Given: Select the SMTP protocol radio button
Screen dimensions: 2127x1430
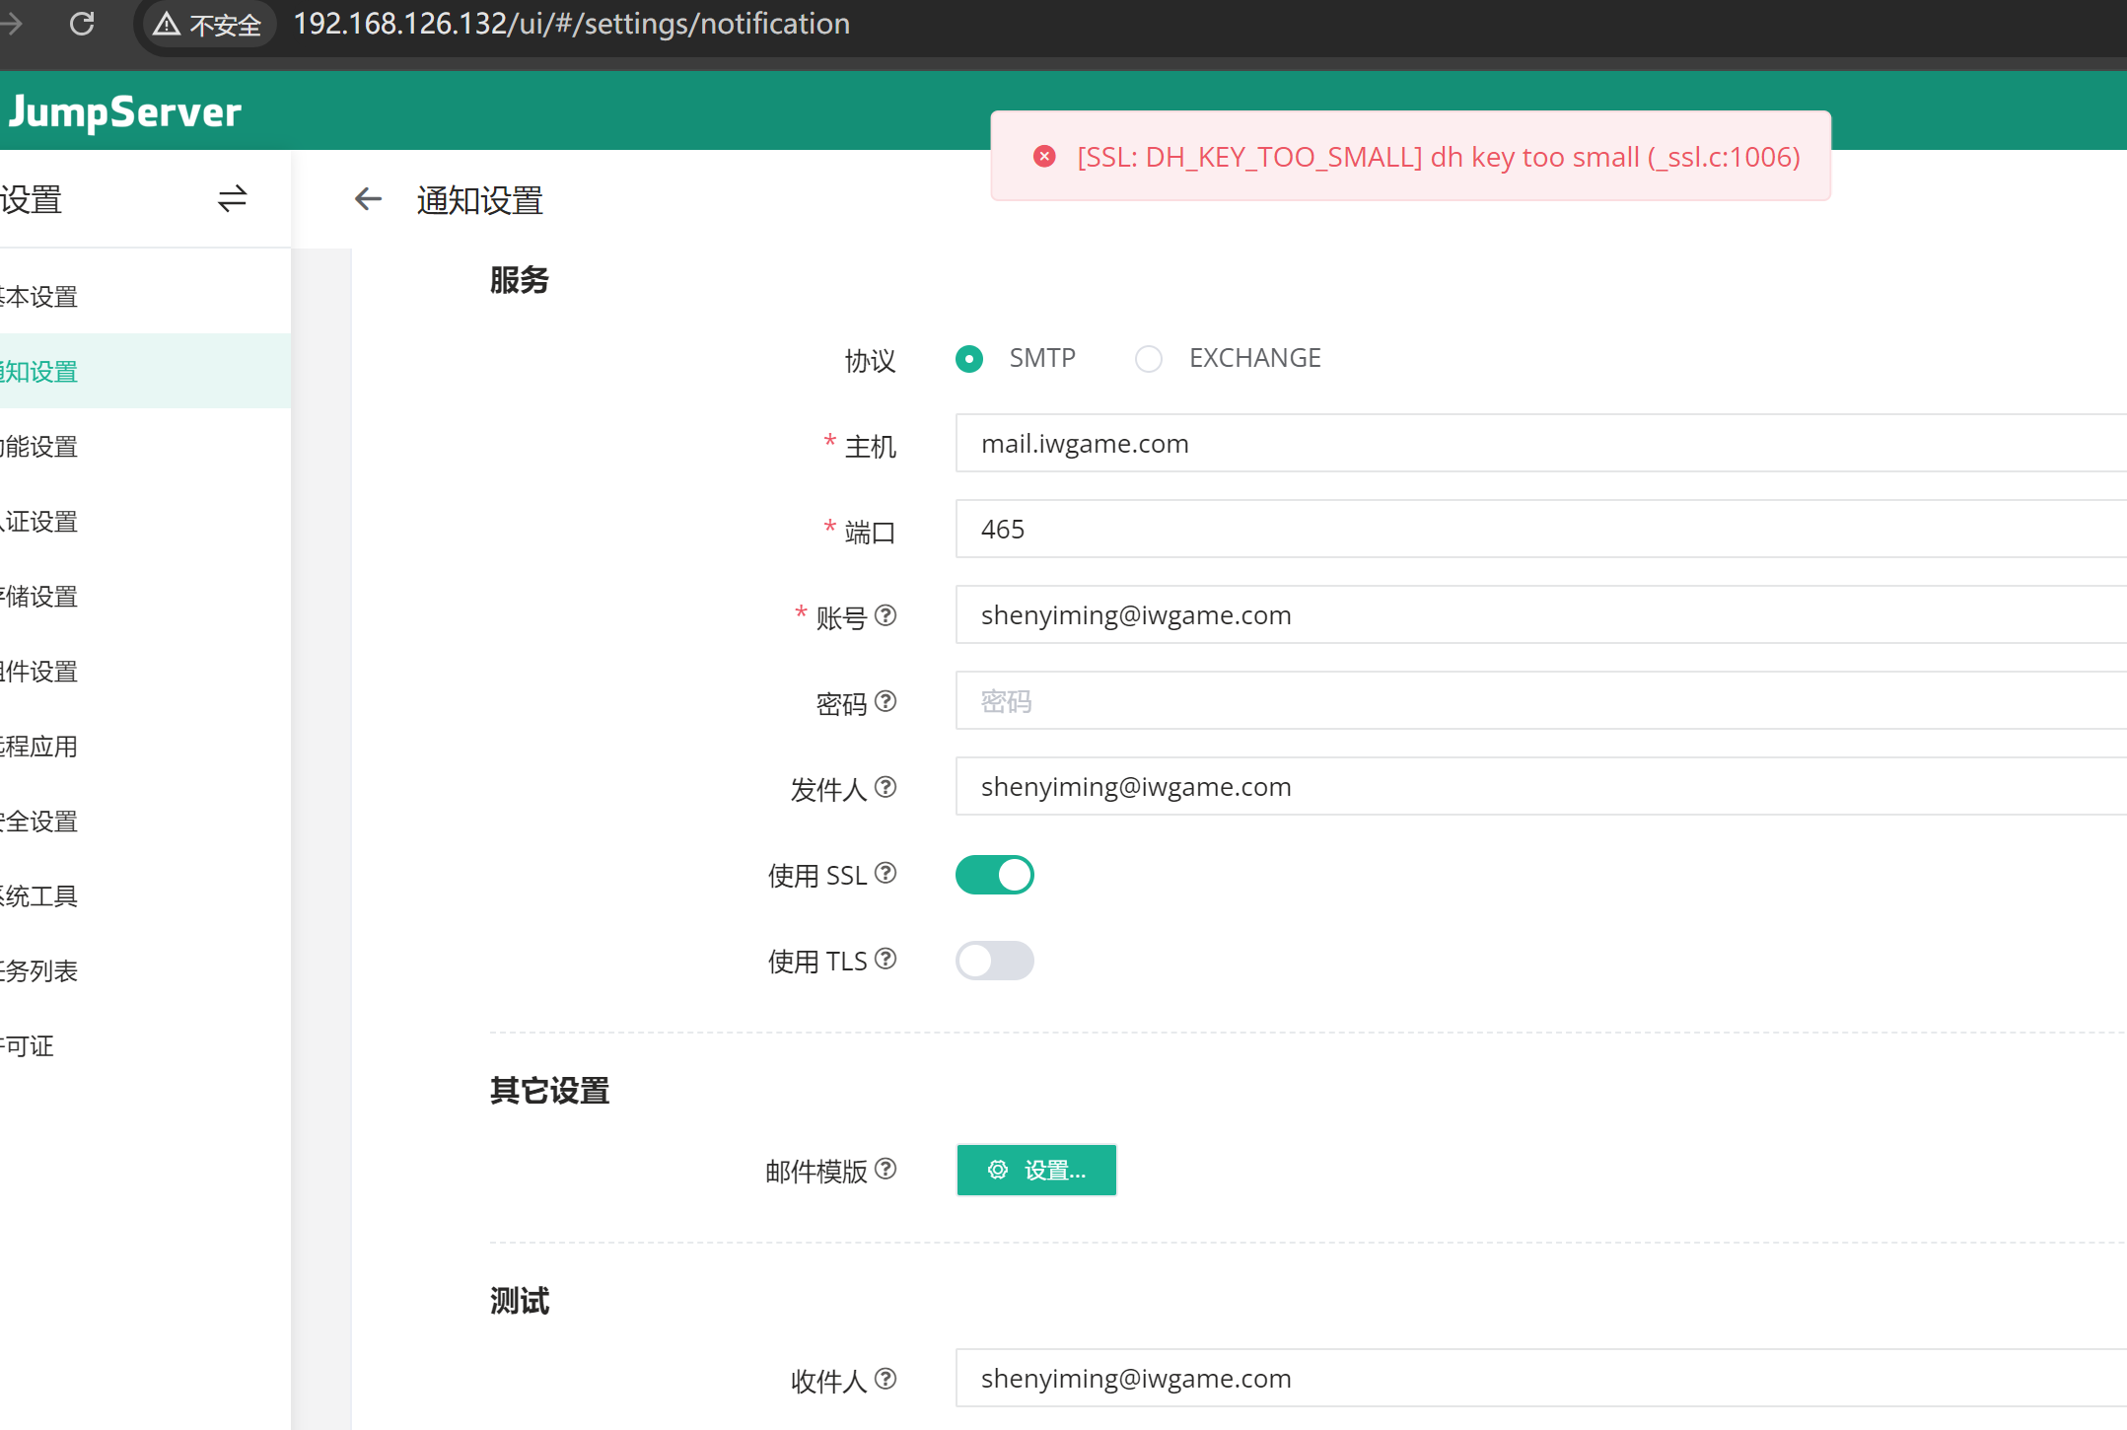Looking at the screenshot, I should (x=969, y=359).
